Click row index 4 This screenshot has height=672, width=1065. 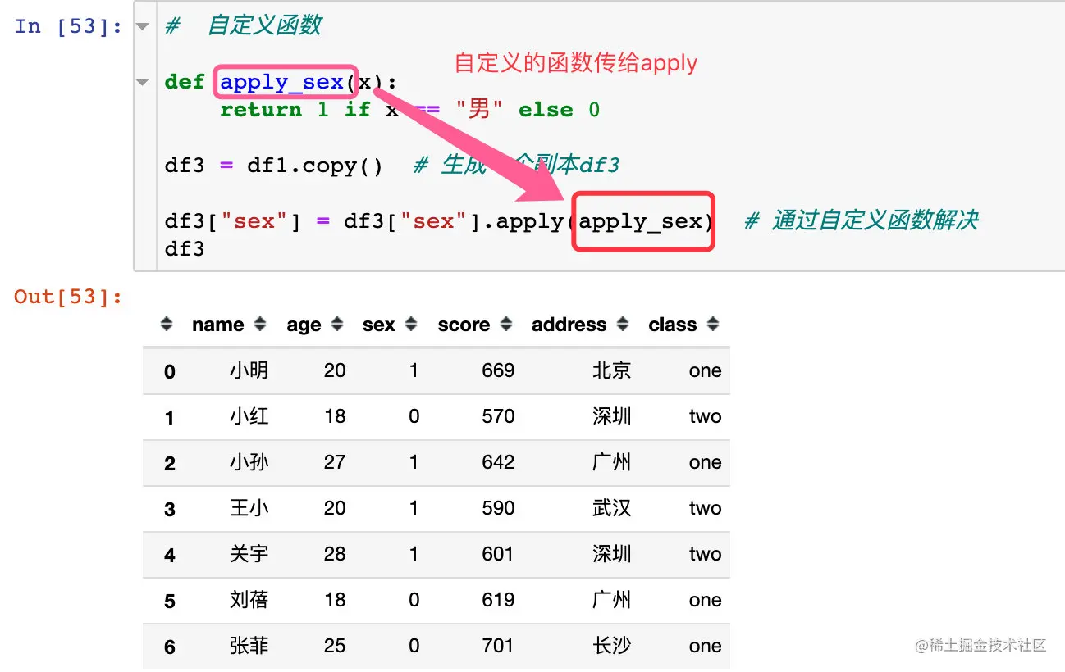(x=169, y=556)
